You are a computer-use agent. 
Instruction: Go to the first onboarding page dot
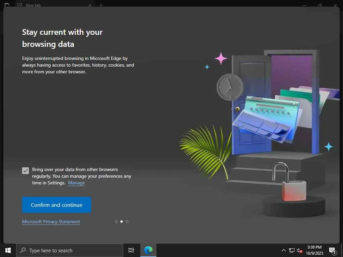[116, 222]
